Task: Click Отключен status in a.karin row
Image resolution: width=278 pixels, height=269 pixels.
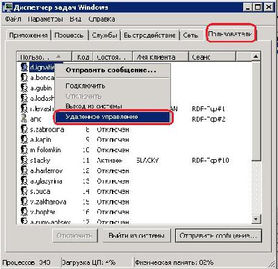Action: pos(113,140)
